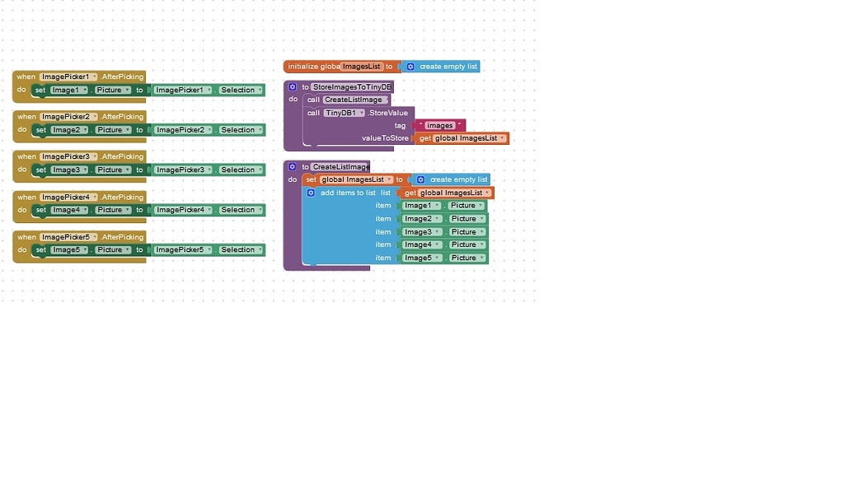Open the Picture dropdown on the Image1 item block
Screen dimensions: 853x479
(482, 206)
